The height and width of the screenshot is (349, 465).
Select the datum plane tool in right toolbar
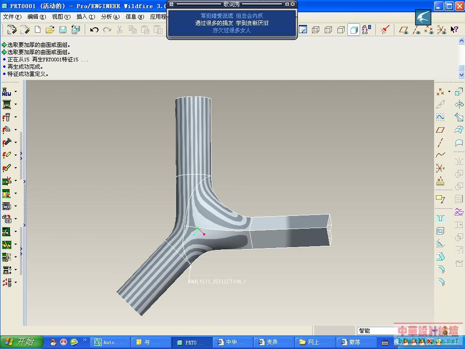[x=440, y=130]
